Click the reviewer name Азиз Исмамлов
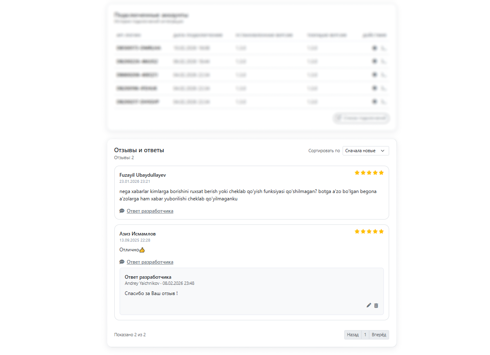Viewport: 490px width, 355px height. coord(137,234)
